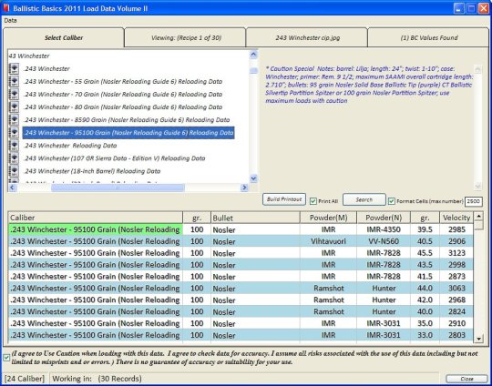This screenshot has width=492, height=386.
Task: Select highlighted '.243 Winchester - 95100 Grain' list entry
Action: tap(128, 133)
